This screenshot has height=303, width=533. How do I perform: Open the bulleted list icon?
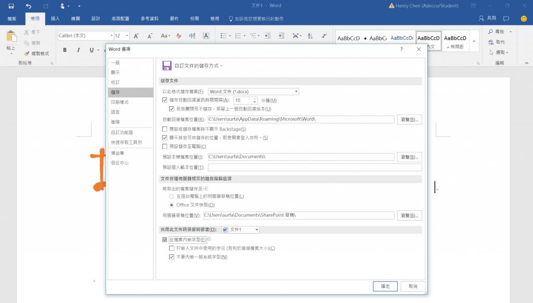pos(223,35)
